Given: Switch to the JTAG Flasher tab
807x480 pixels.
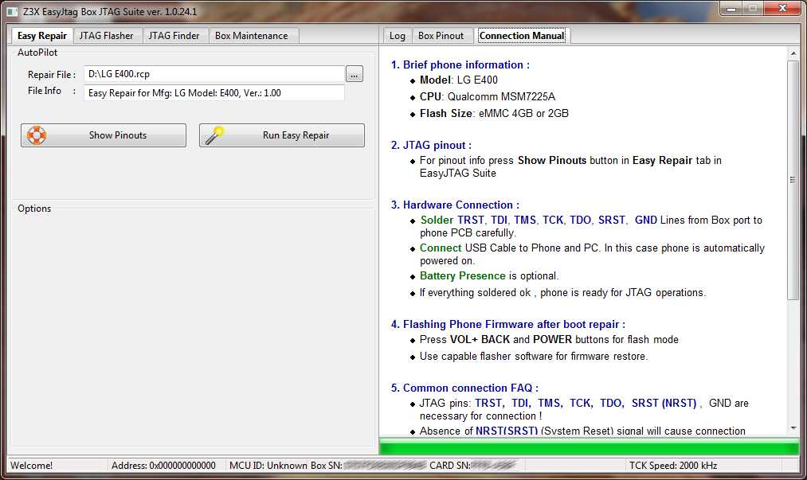Looking at the screenshot, I should tap(106, 36).
